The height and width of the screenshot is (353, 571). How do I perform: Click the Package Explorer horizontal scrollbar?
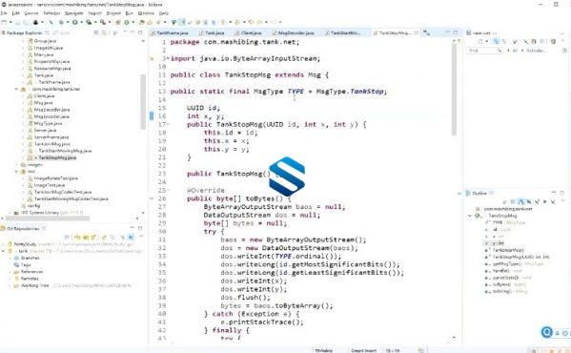47,218
